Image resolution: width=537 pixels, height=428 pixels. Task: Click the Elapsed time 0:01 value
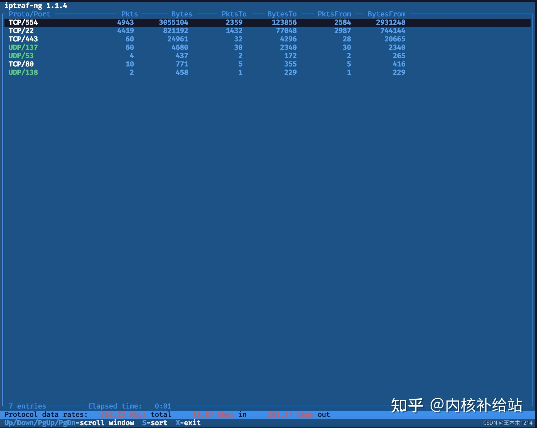coord(163,406)
